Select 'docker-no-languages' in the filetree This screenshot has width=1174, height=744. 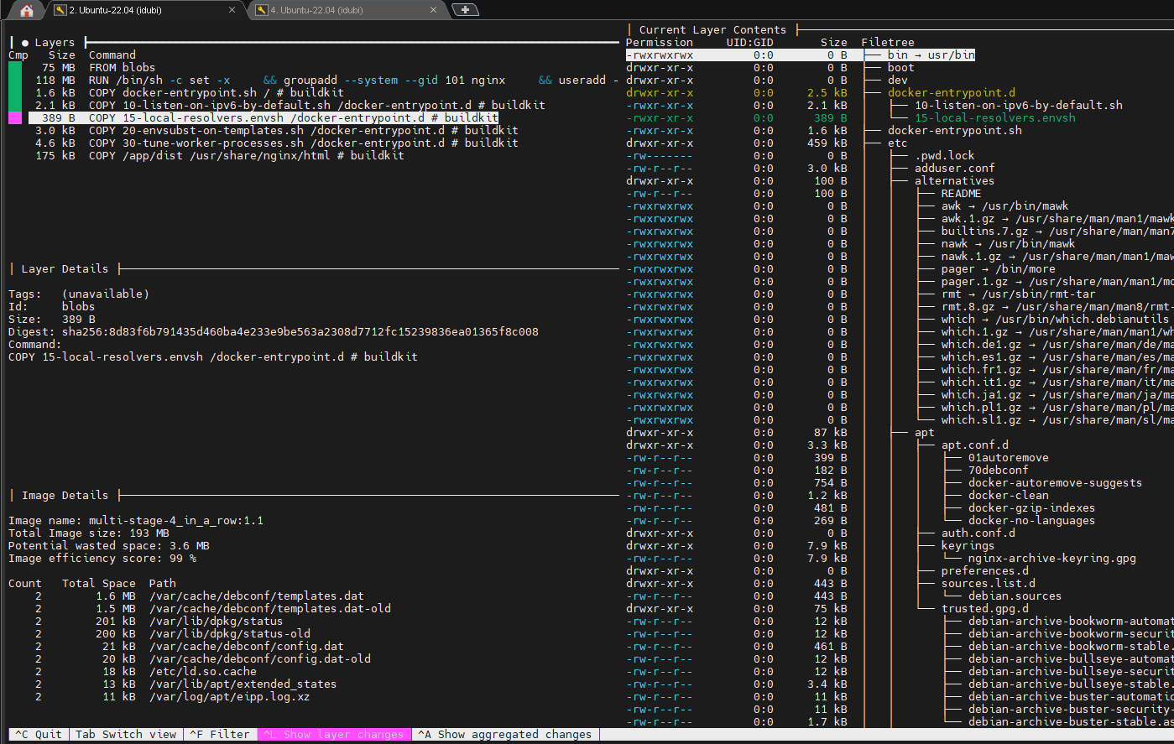[1032, 520]
